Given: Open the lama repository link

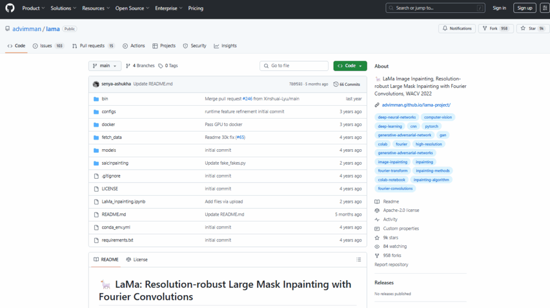Looking at the screenshot, I should tap(53, 29).
